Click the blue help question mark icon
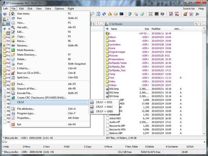208x156 pixels. click(5, 14)
